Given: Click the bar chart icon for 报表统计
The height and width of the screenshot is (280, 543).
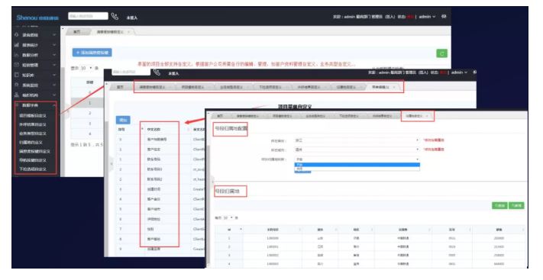Looking at the screenshot, I should click(x=17, y=45).
